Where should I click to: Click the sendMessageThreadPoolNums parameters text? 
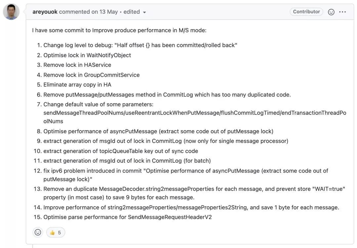pos(195,113)
